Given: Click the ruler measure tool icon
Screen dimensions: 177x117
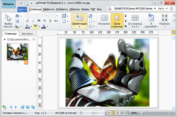Looking at the screenshot, I should pyautogui.click(x=17, y=27).
